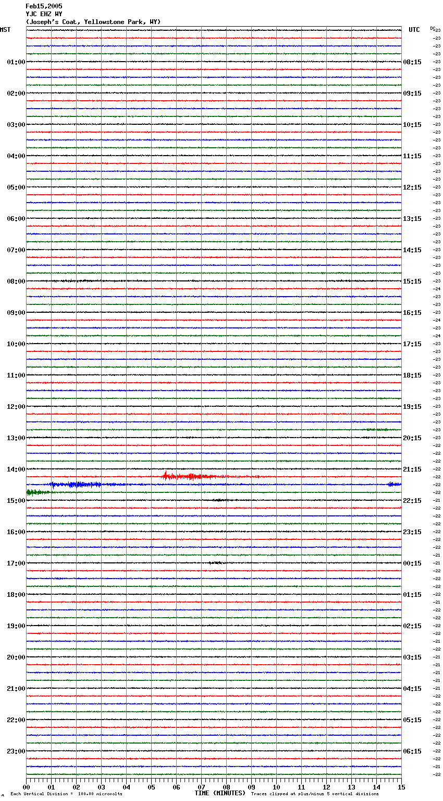Select the 02:00 MST row label
This screenshot has width=443, height=801.
pyautogui.click(x=16, y=93)
